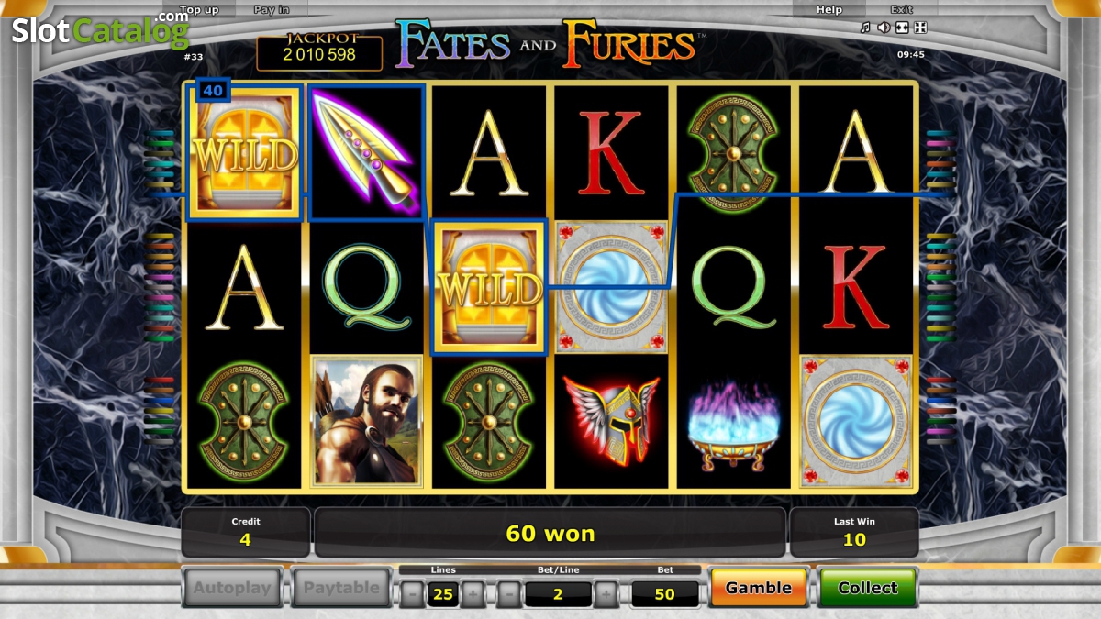Click the winged red helmet symbol
Viewport: 1101px width, 619px height.
(611, 421)
